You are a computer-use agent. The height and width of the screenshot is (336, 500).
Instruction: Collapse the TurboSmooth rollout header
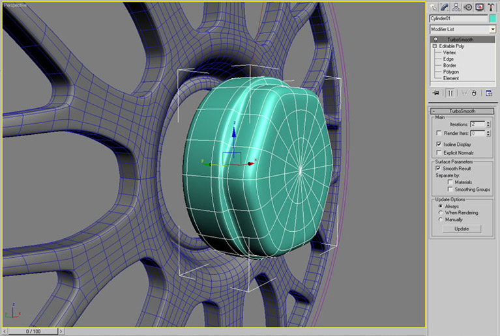coord(462,111)
